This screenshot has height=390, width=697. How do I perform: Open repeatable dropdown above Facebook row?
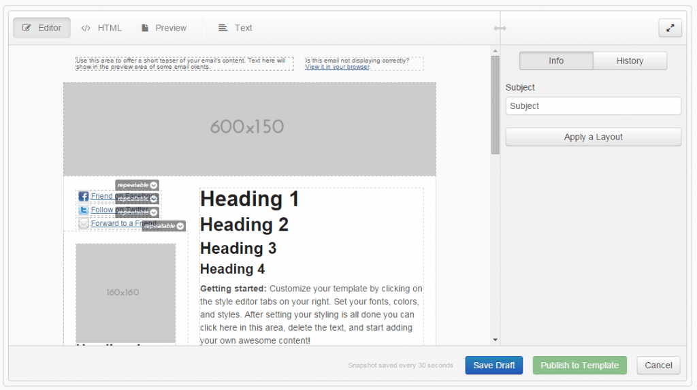(x=137, y=185)
